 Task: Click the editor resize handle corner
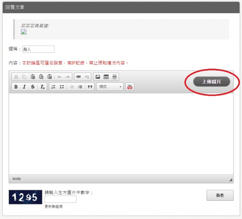coord(231,180)
